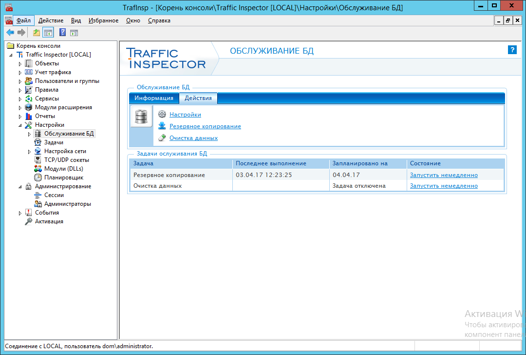Expand the Модули расширения node arrow
Image resolution: width=526 pixels, height=355 pixels.
(20, 107)
